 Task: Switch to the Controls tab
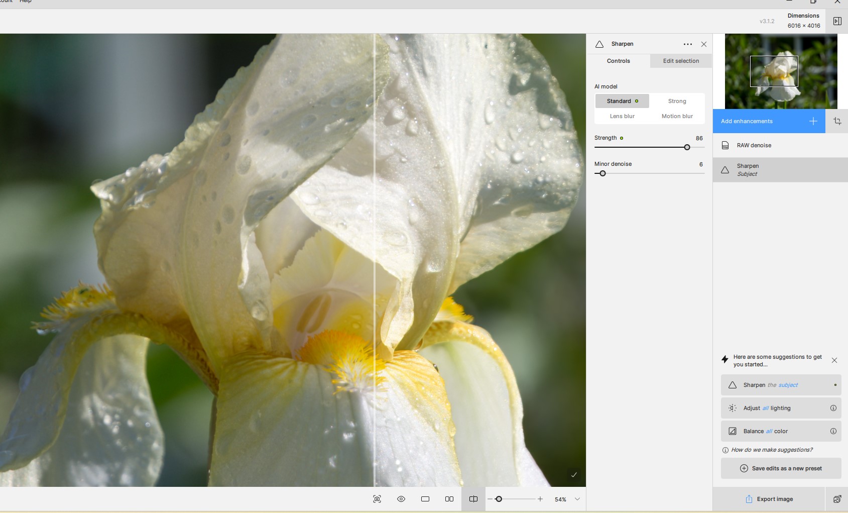pos(618,61)
